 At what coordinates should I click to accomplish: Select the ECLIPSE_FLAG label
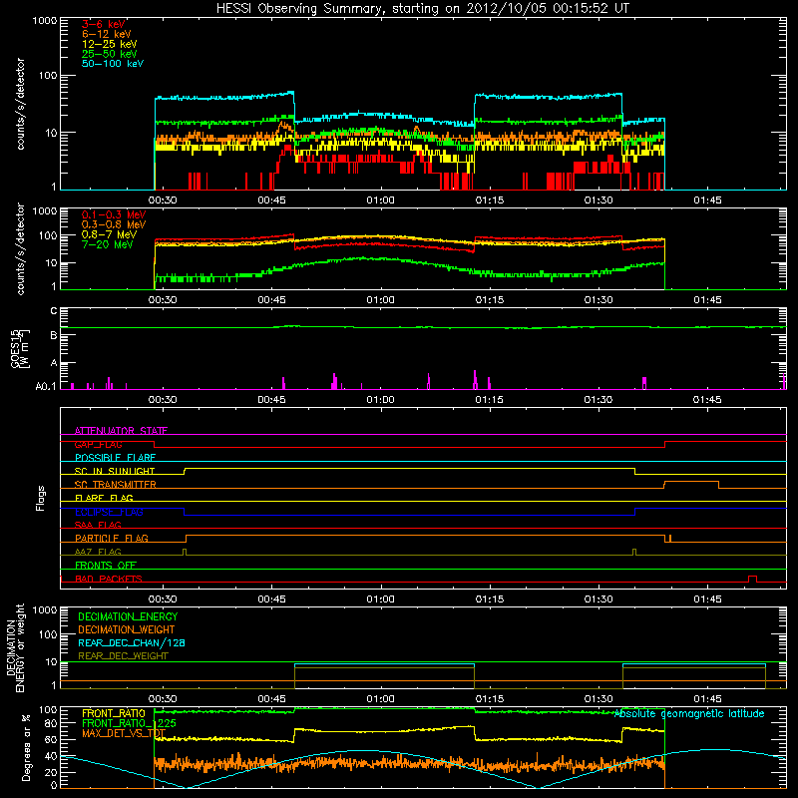click(109, 512)
